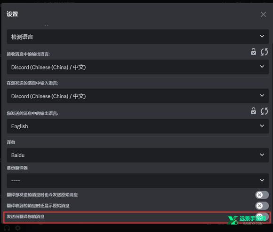Click the 发送前翻译您的消息 label text
The height and width of the screenshot is (232, 273).
point(25,217)
